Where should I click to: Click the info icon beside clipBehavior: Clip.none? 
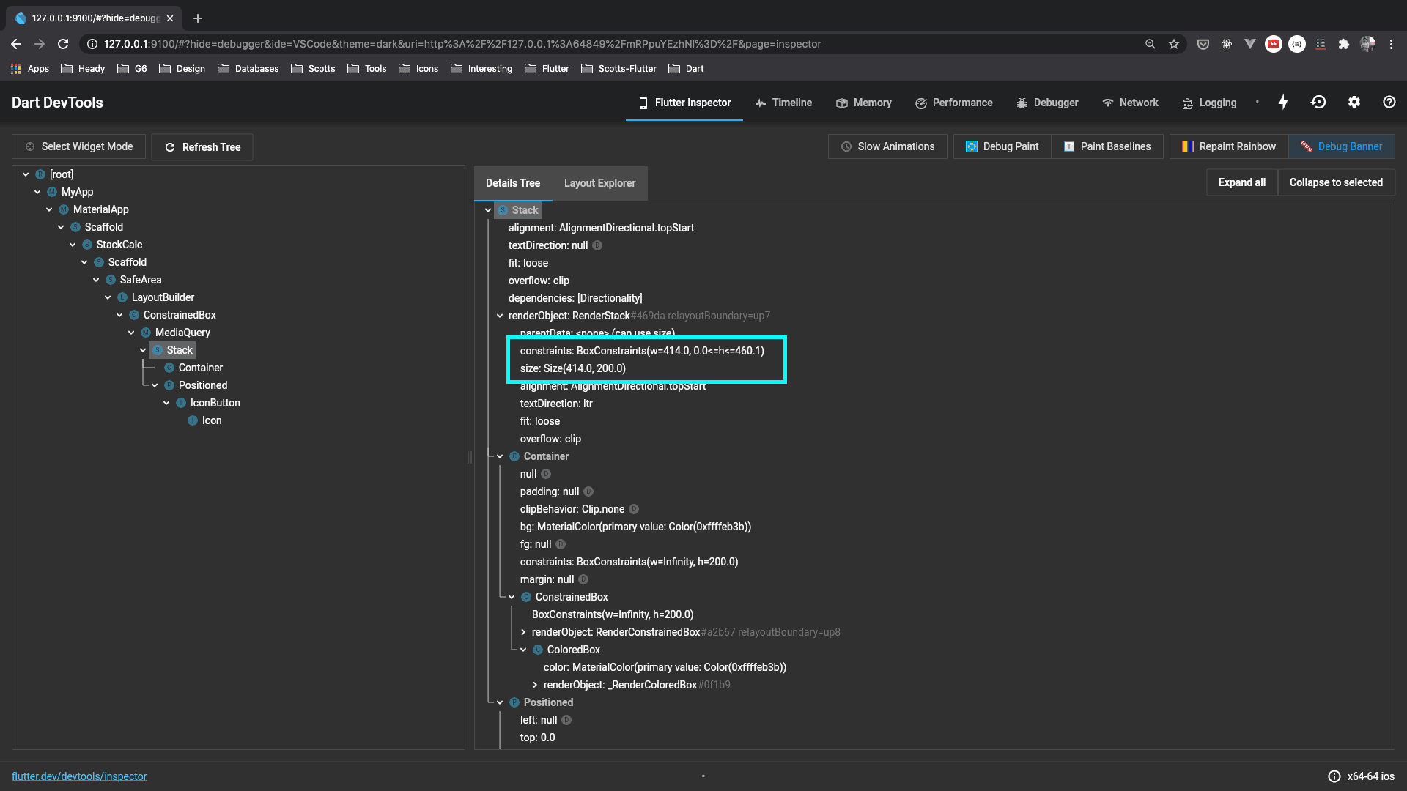[634, 509]
